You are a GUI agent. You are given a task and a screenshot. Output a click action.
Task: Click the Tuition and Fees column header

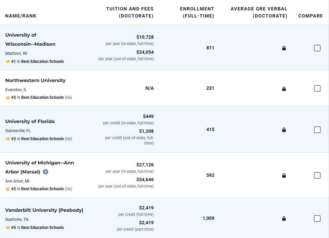(130, 12)
